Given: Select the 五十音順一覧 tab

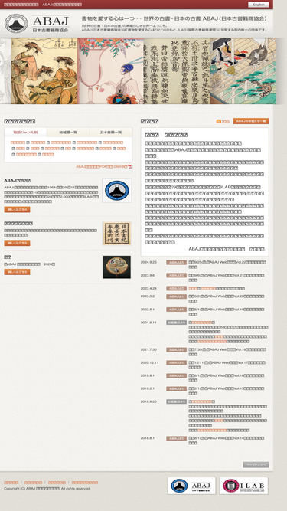Looking at the screenshot, I should (111, 133).
